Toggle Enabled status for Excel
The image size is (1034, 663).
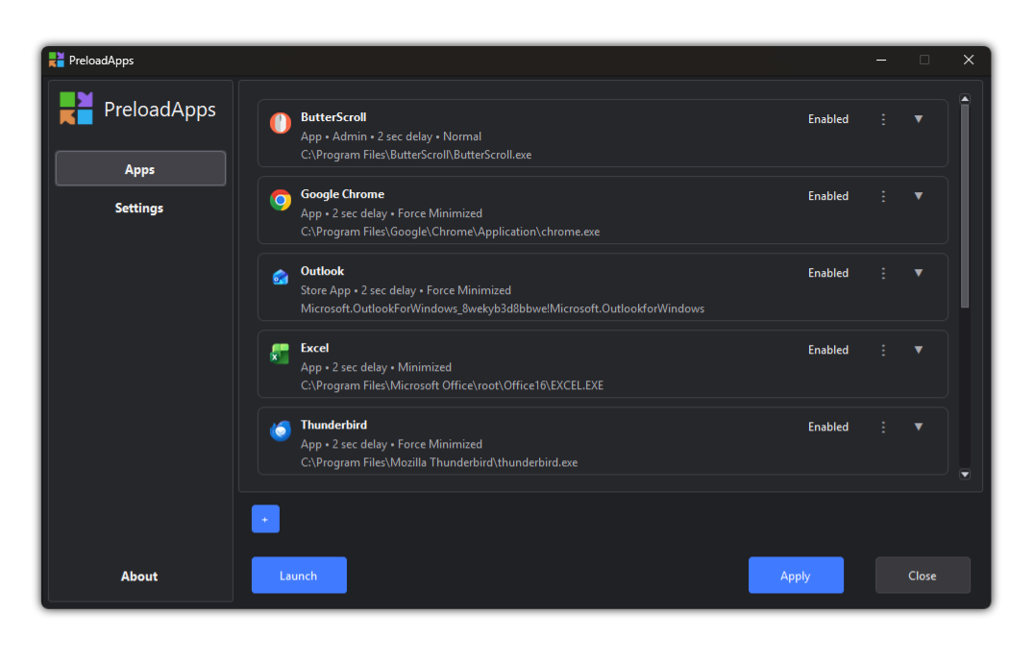[828, 350]
